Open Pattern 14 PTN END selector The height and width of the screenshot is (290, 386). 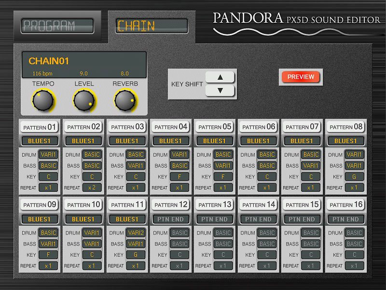[x=258, y=219]
